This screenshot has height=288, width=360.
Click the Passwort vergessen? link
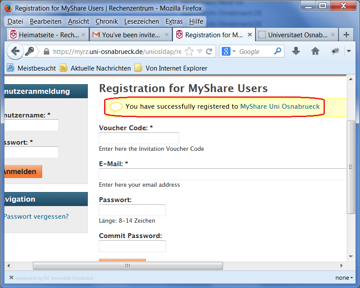36,216
